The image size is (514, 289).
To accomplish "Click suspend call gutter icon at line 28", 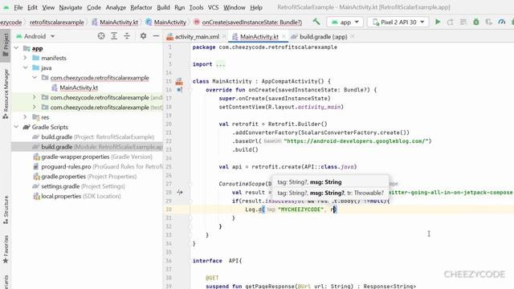I will click(180, 193).
